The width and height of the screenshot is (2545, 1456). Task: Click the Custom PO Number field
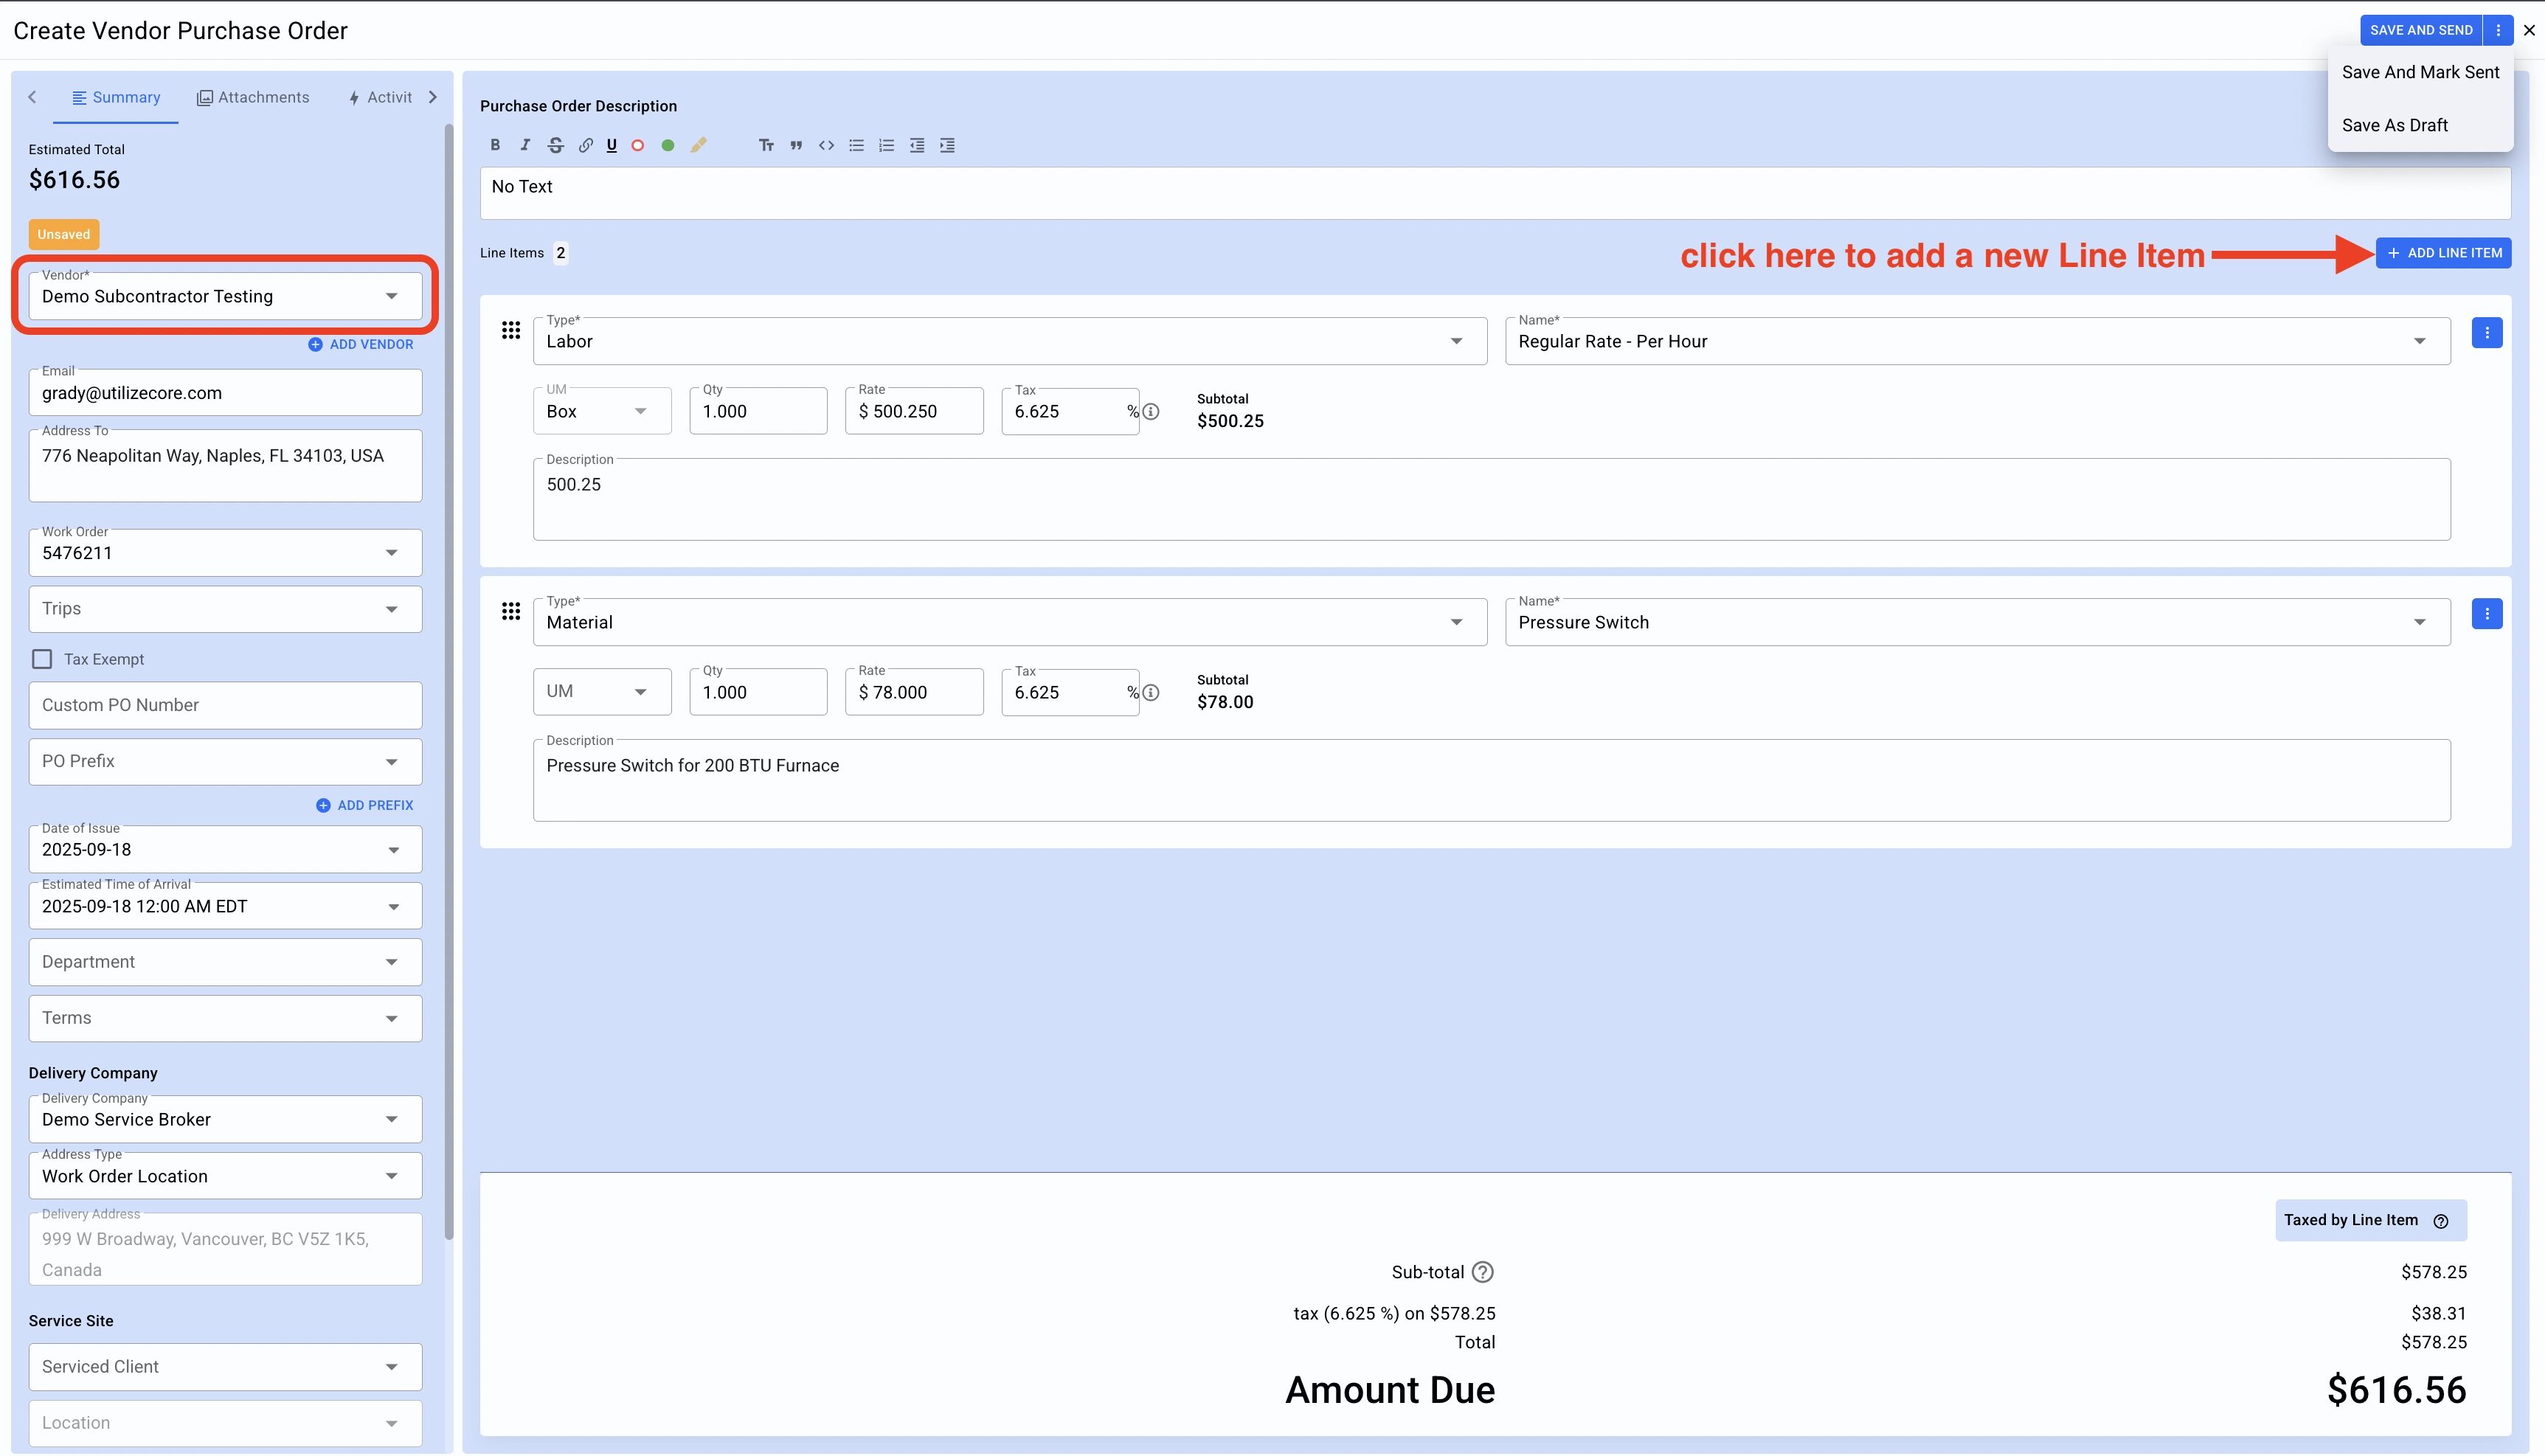(225, 705)
